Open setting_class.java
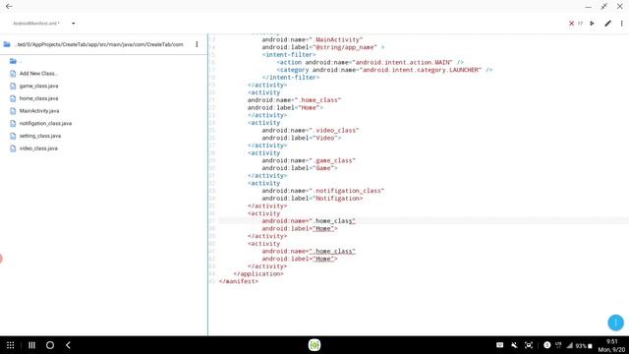The height and width of the screenshot is (354, 629). click(x=40, y=136)
